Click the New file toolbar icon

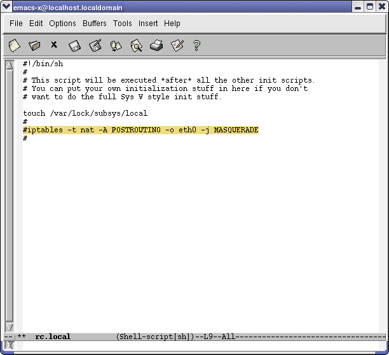[15, 46]
